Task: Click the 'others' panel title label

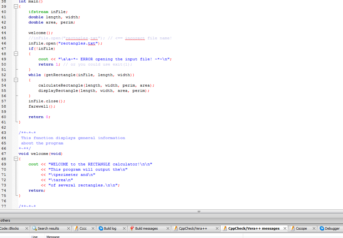Action: click(x=5, y=220)
